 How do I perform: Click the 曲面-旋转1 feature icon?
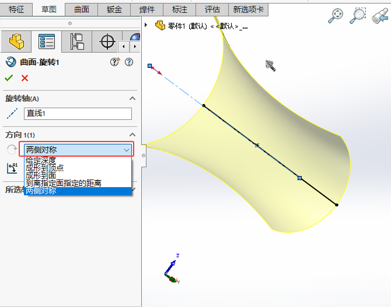[x=11, y=62]
